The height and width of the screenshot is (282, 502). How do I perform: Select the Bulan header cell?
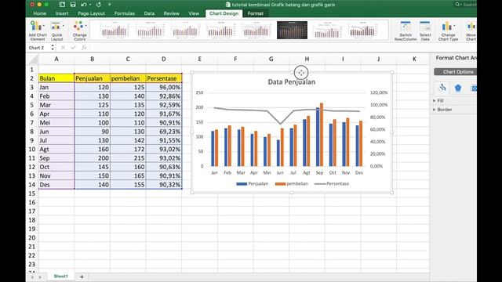coord(56,78)
